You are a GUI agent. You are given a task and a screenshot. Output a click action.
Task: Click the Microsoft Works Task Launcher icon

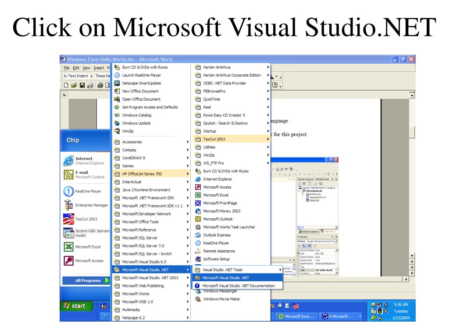pos(198,227)
